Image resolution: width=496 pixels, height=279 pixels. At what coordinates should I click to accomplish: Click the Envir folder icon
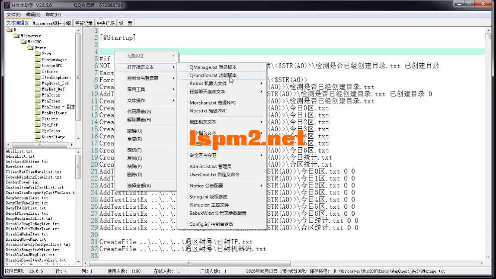click(x=30, y=48)
